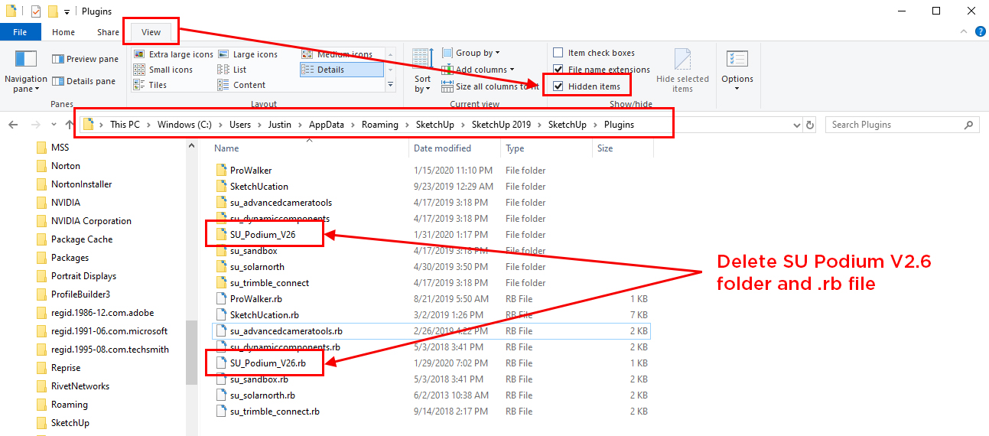Sort by Date modified column

tap(442, 148)
